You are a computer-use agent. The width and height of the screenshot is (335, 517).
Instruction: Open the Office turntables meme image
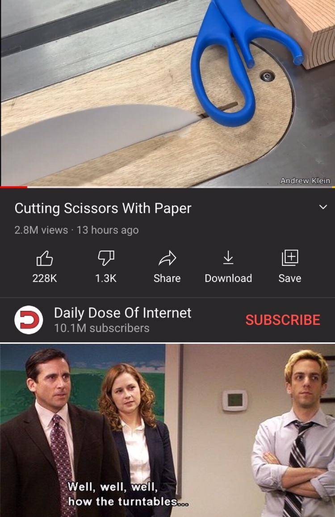coord(167,430)
